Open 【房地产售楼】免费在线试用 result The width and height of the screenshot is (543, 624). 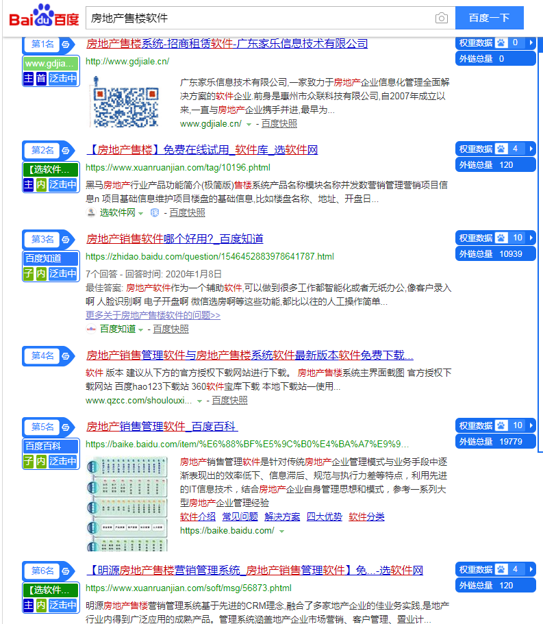[202, 150]
